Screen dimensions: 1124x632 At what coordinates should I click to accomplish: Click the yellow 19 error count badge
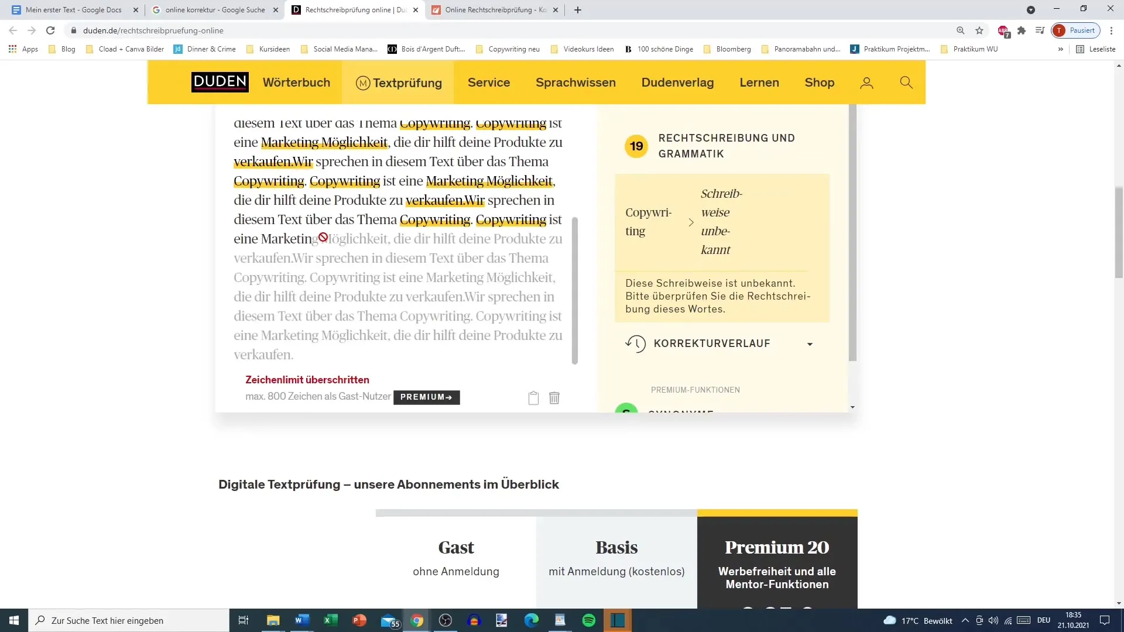tap(636, 146)
